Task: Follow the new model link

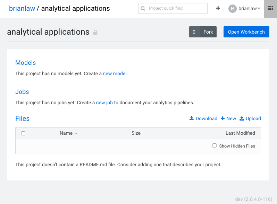Action: pyautogui.click(x=115, y=73)
